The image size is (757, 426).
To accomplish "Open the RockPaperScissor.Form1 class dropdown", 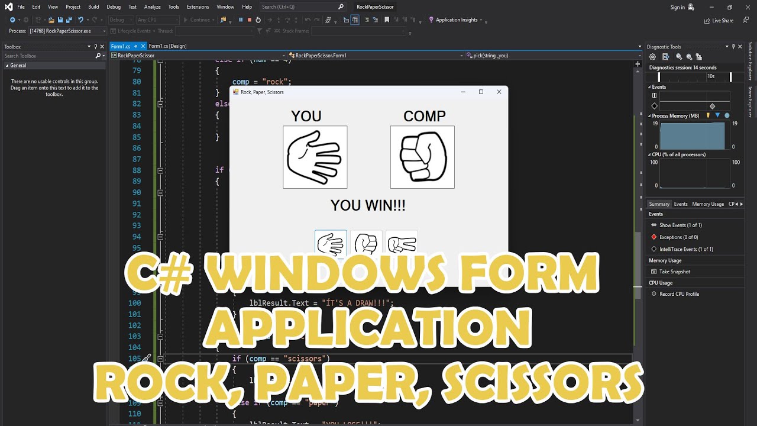I will pos(376,56).
